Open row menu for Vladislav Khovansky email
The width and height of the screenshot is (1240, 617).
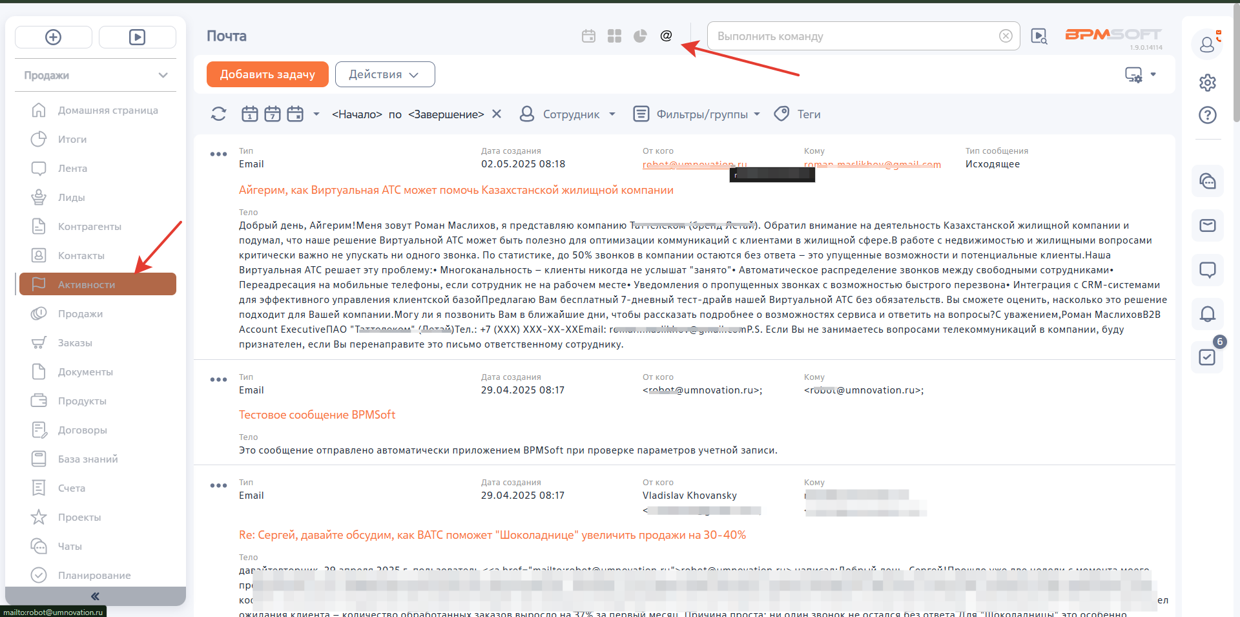point(218,485)
